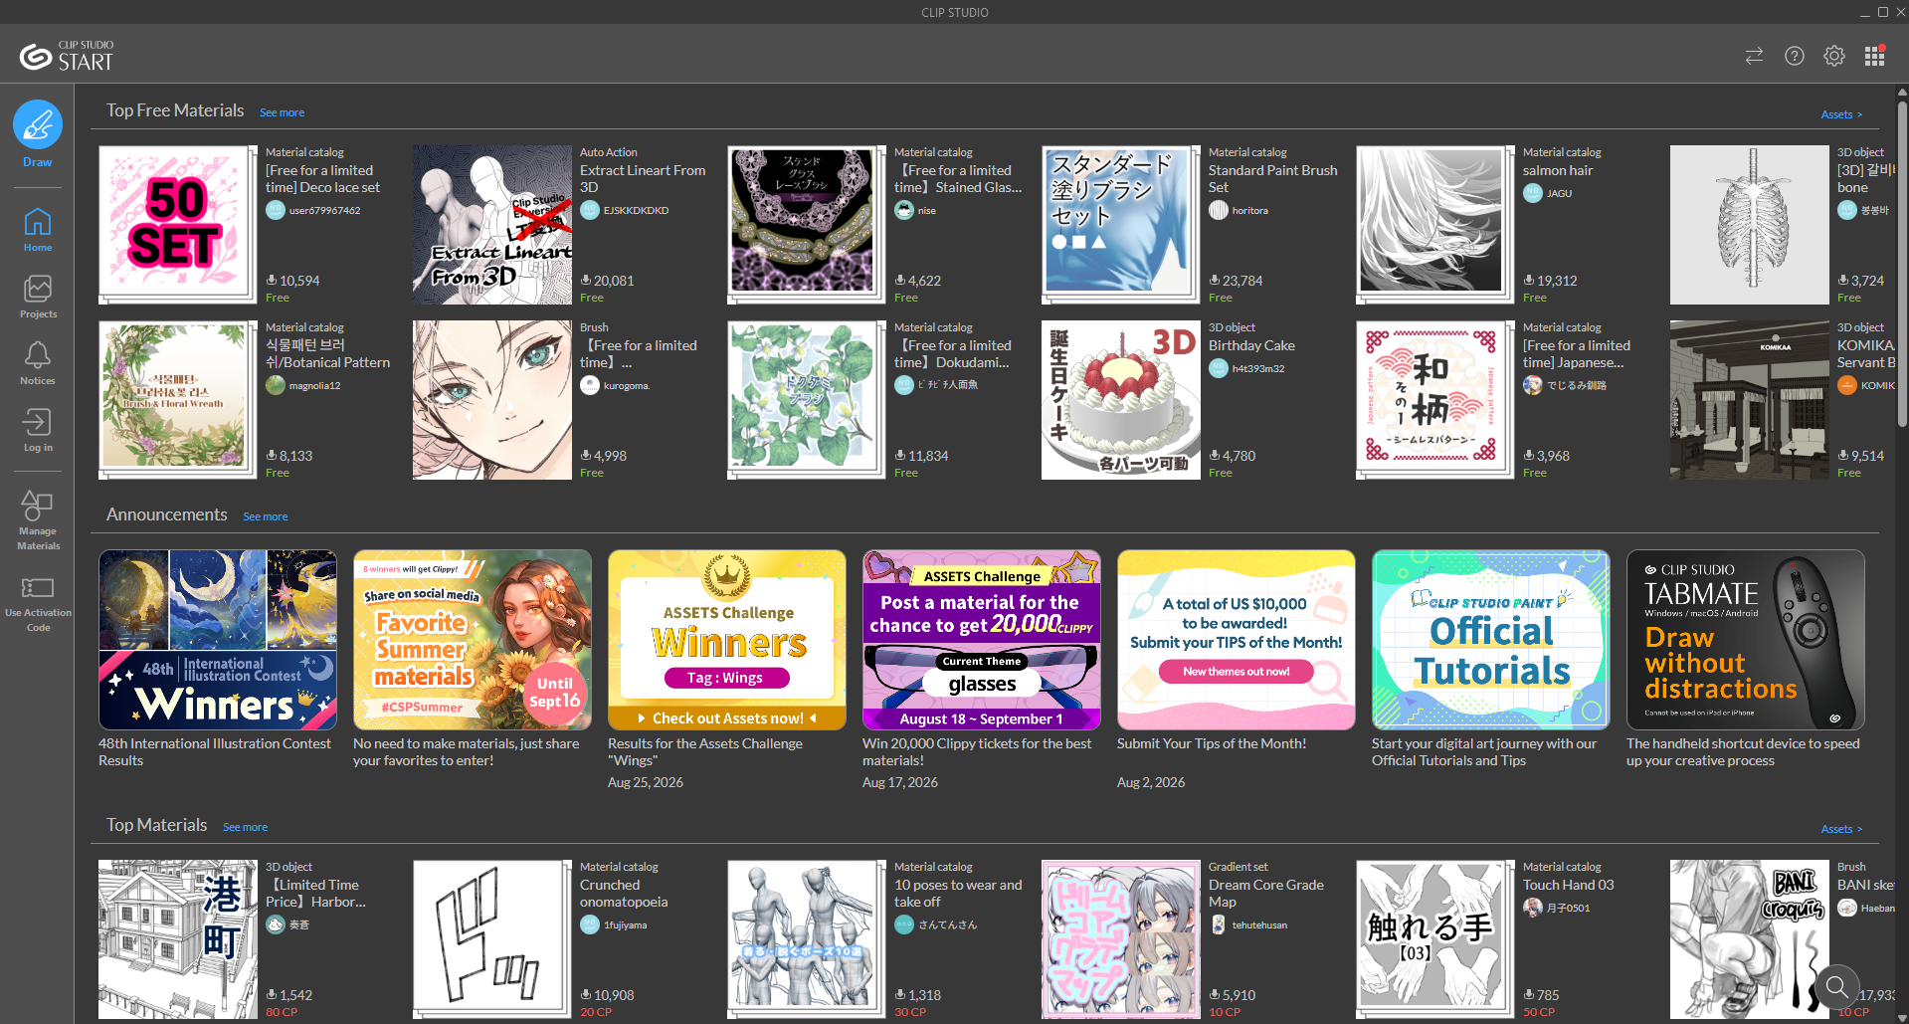This screenshot has height=1024, width=1909.
Task: Open the kurogoma face brush thumbnail
Action: (492, 400)
